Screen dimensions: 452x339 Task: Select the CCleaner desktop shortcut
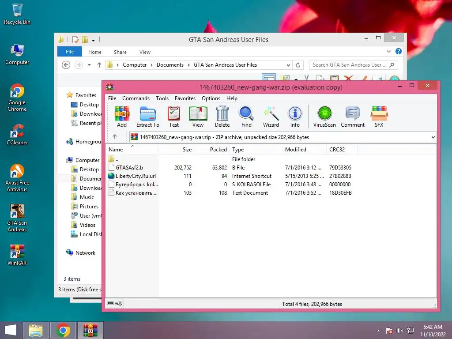tap(17, 134)
